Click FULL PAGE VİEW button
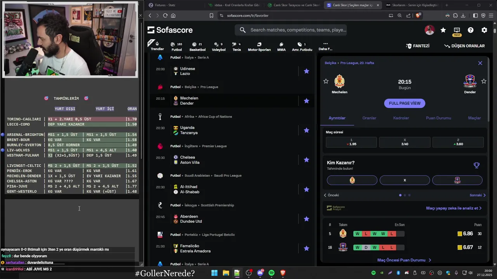 click(x=405, y=103)
